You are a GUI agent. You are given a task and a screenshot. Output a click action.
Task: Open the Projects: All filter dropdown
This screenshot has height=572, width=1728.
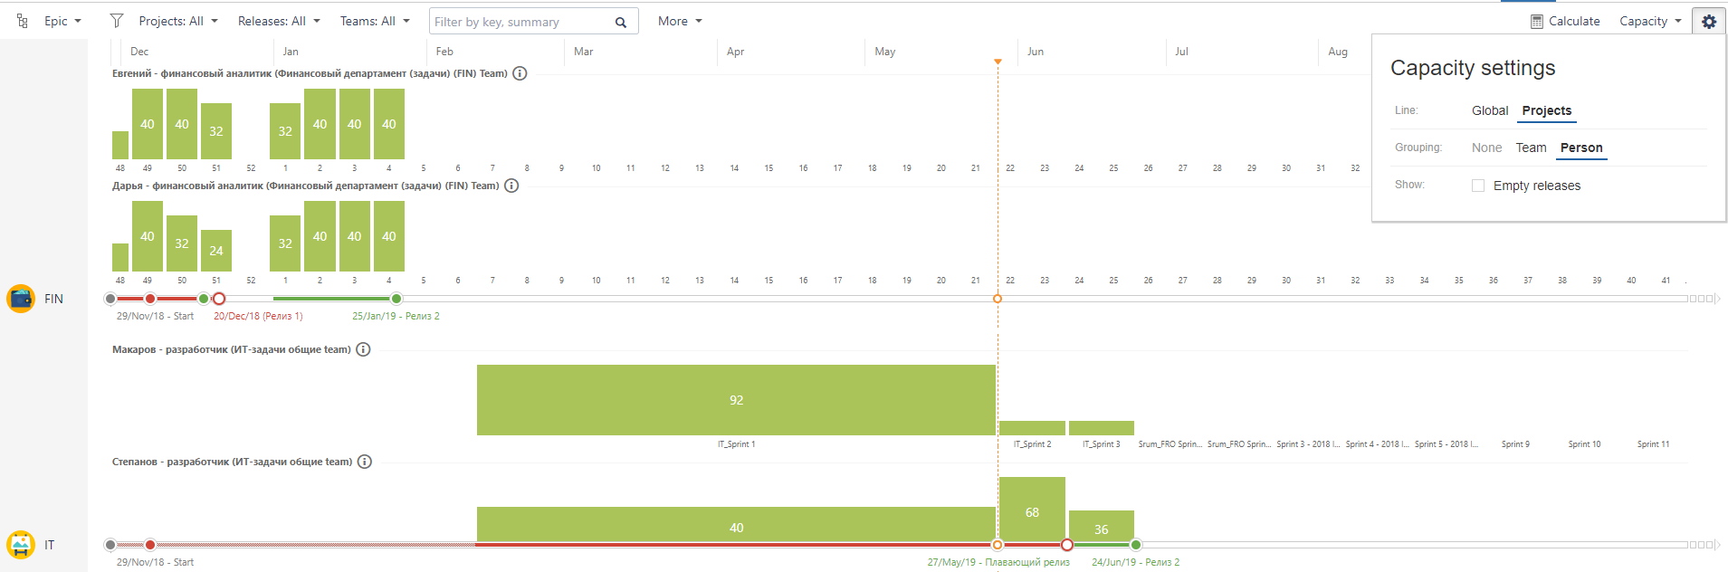click(178, 21)
